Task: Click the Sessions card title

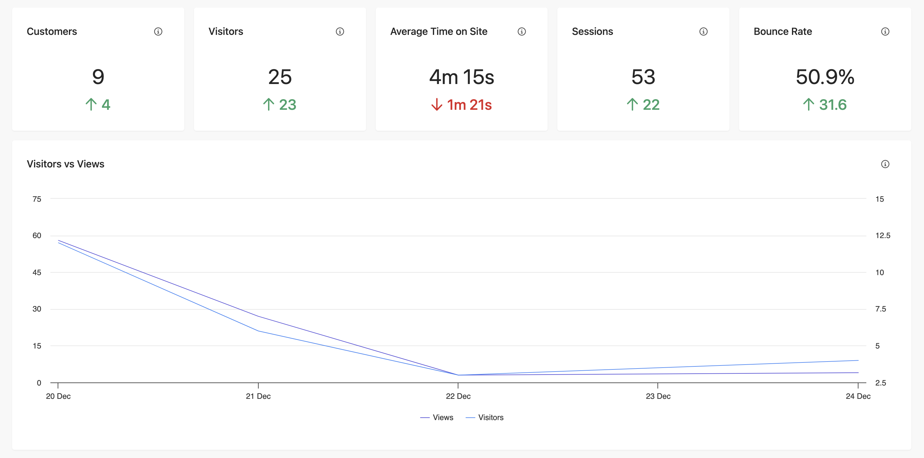Action: click(592, 32)
